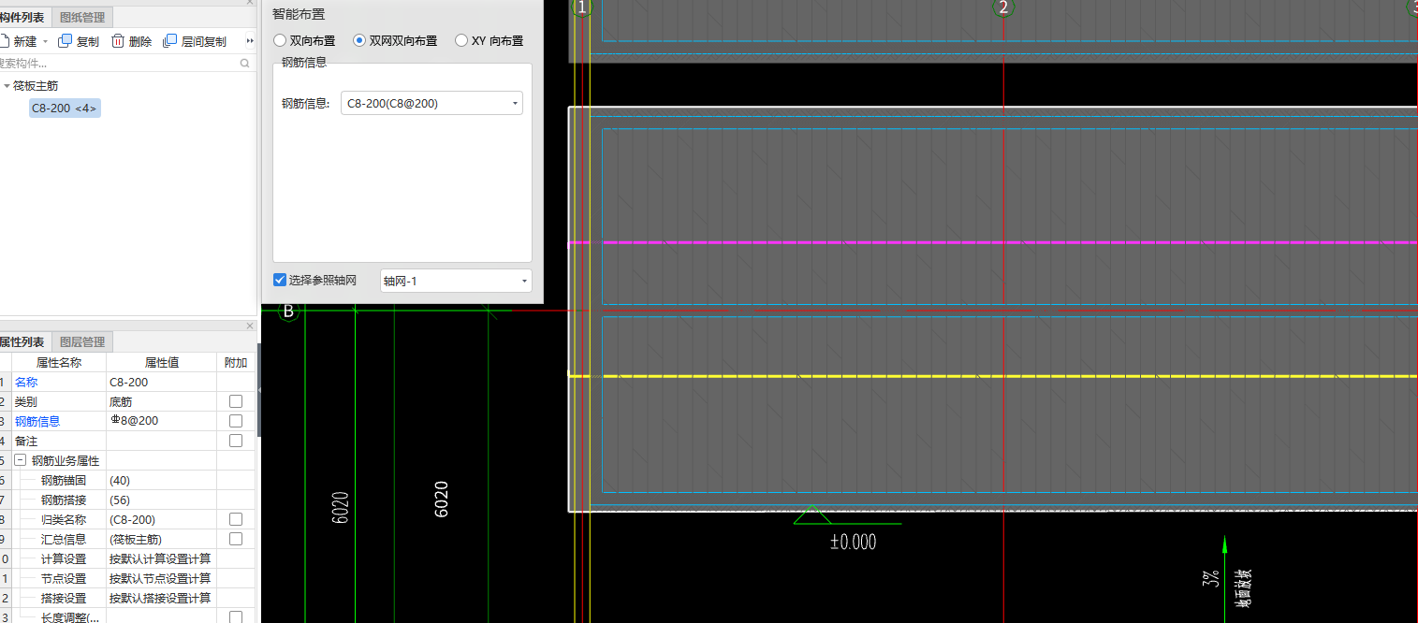Click the 层间复制 copy between floors button
The image size is (1418, 623).
[195, 41]
